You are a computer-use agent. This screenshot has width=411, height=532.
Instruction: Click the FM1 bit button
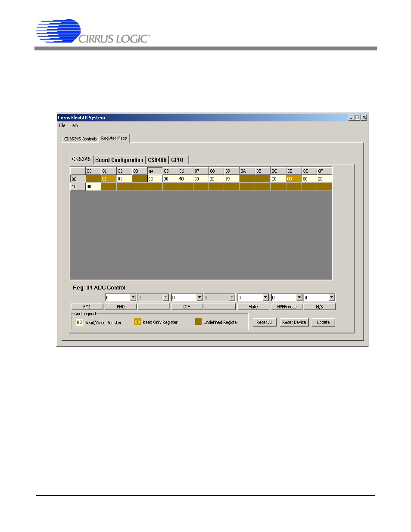tap(87, 307)
